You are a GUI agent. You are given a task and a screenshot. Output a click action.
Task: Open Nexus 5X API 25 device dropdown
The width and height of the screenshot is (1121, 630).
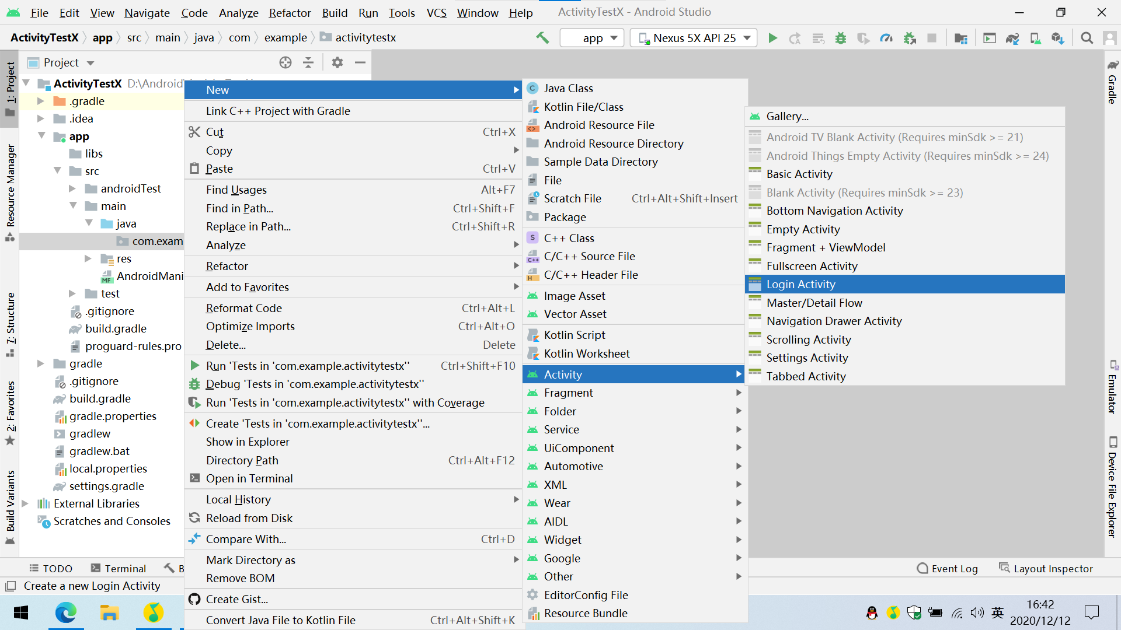694,38
